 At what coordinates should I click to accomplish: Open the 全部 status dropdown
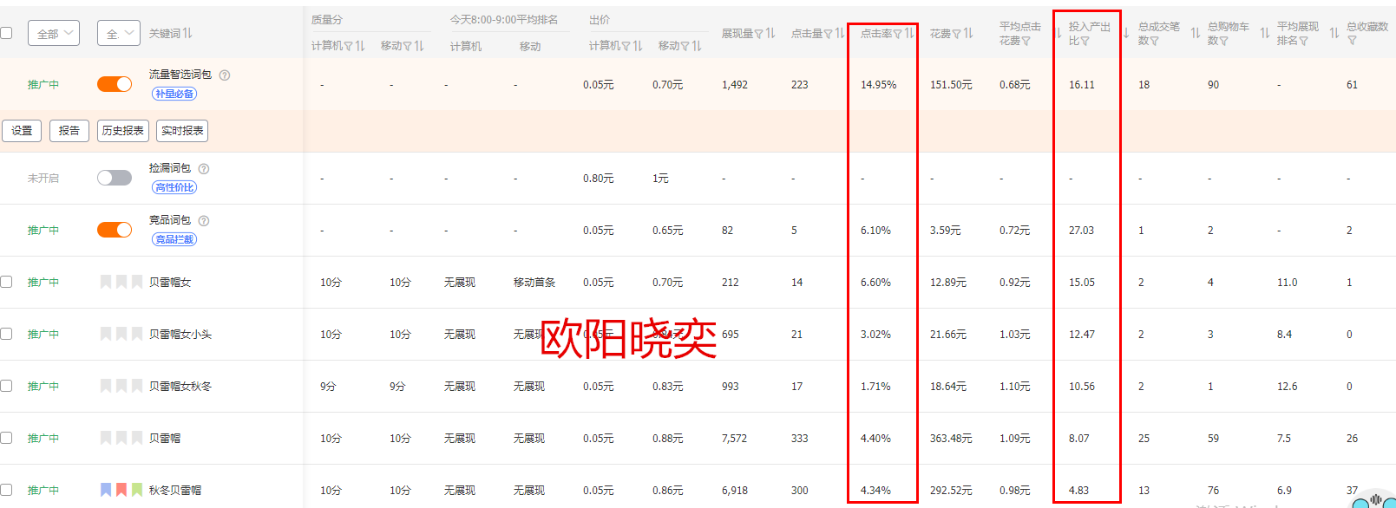(54, 34)
